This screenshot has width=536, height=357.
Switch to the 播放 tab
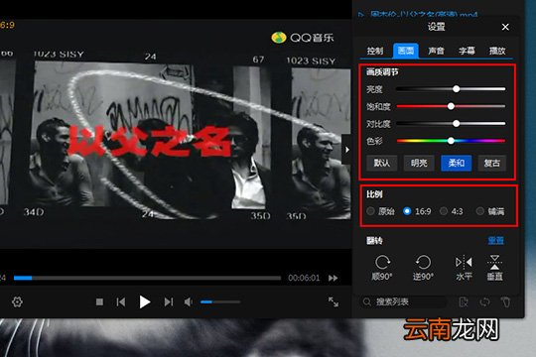tap(497, 51)
